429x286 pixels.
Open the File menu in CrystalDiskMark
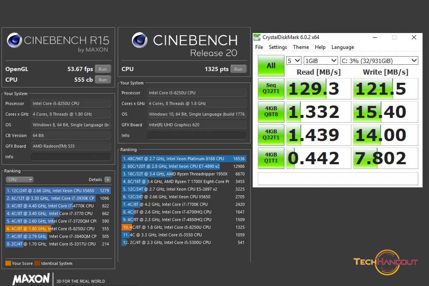click(x=259, y=47)
